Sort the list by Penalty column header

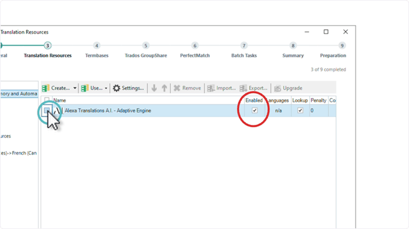click(319, 101)
